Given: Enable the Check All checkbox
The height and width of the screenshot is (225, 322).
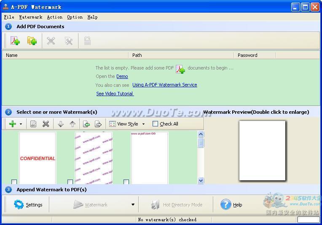Looking at the screenshot, I should [x=156, y=124].
